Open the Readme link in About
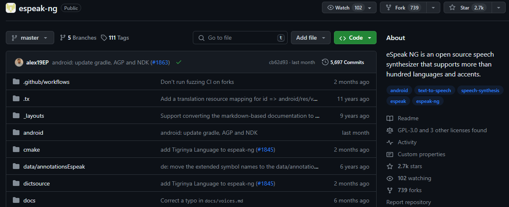The image size is (509, 207). coord(408,119)
